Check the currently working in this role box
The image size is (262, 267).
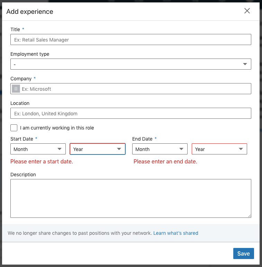tap(14, 128)
